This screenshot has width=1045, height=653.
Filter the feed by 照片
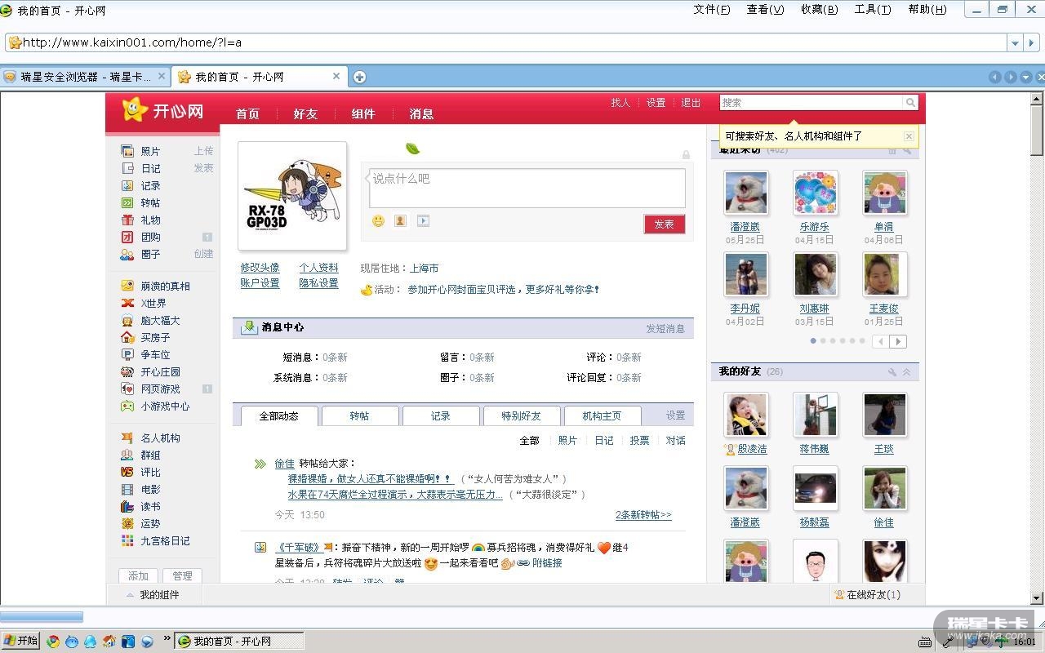point(567,440)
